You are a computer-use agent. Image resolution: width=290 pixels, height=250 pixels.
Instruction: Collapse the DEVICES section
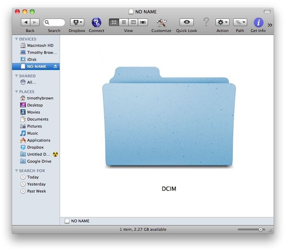(x=17, y=39)
